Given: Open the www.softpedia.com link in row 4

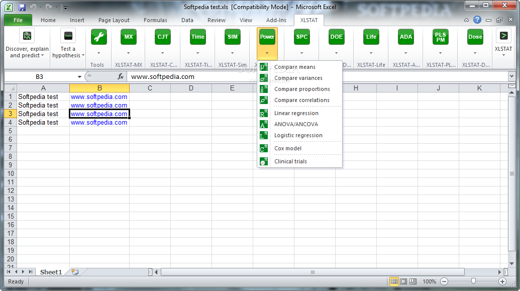Looking at the screenshot, I should click(99, 123).
